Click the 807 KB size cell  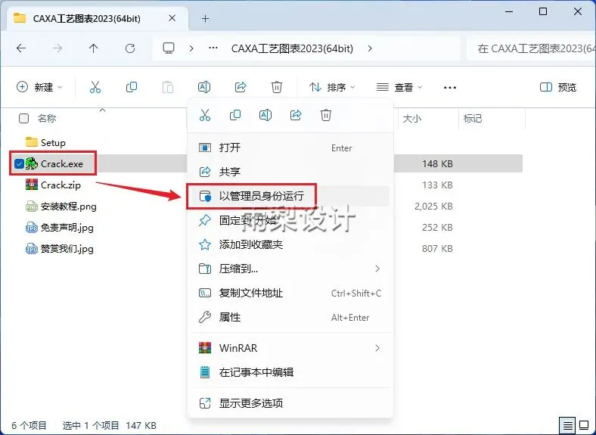pos(437,249)
